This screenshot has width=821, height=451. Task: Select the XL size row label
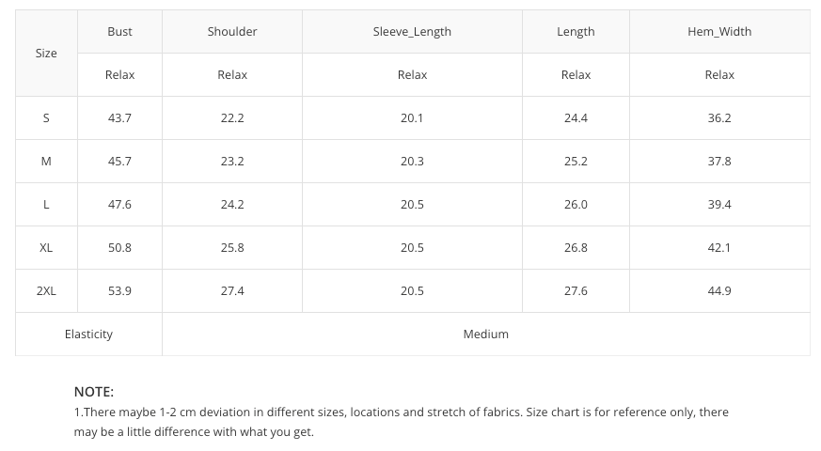(x=46, y=248)
